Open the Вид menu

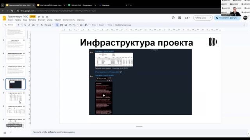click(x=25, y=20)
